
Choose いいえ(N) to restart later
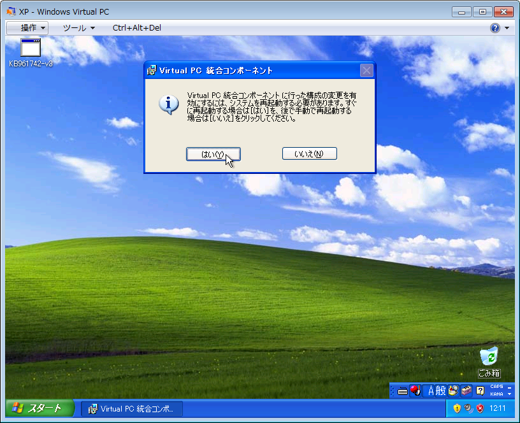click(310, 154)
